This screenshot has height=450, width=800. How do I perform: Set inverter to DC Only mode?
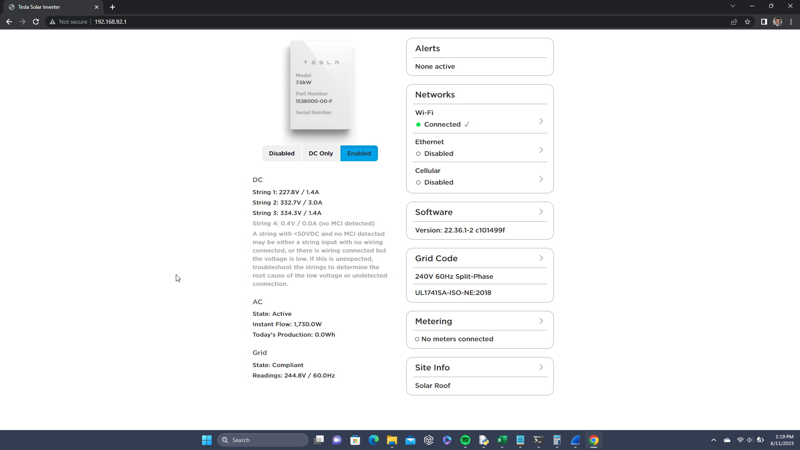320,153
